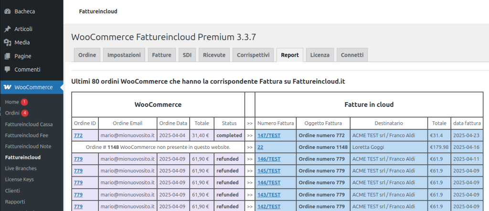Open invoice number 22 link
The height and width of the screenshot is (211, 489).
(260, 147)
